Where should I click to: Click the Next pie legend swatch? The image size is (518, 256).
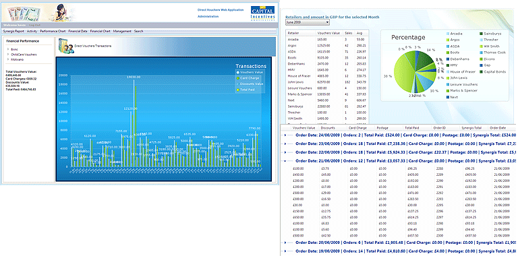click(x=448, y=97)
